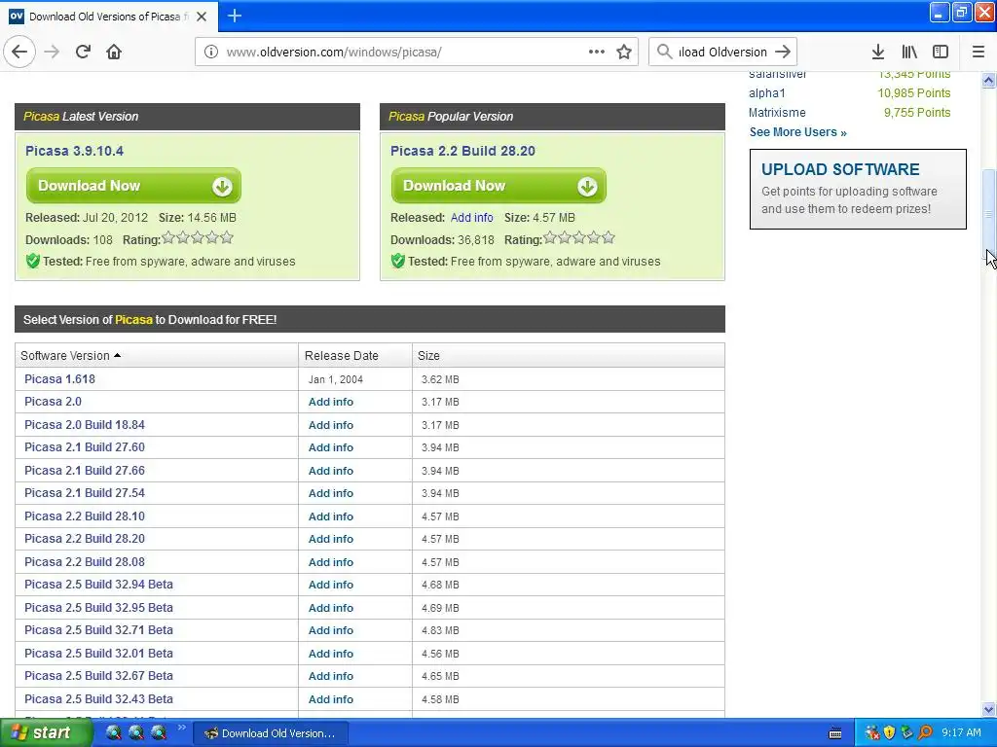The height and width of the screenshot is (747, 997).
Task: Open the Picasa 2.2 Build 28.20 popular version title
Action: tap(462, 151)
